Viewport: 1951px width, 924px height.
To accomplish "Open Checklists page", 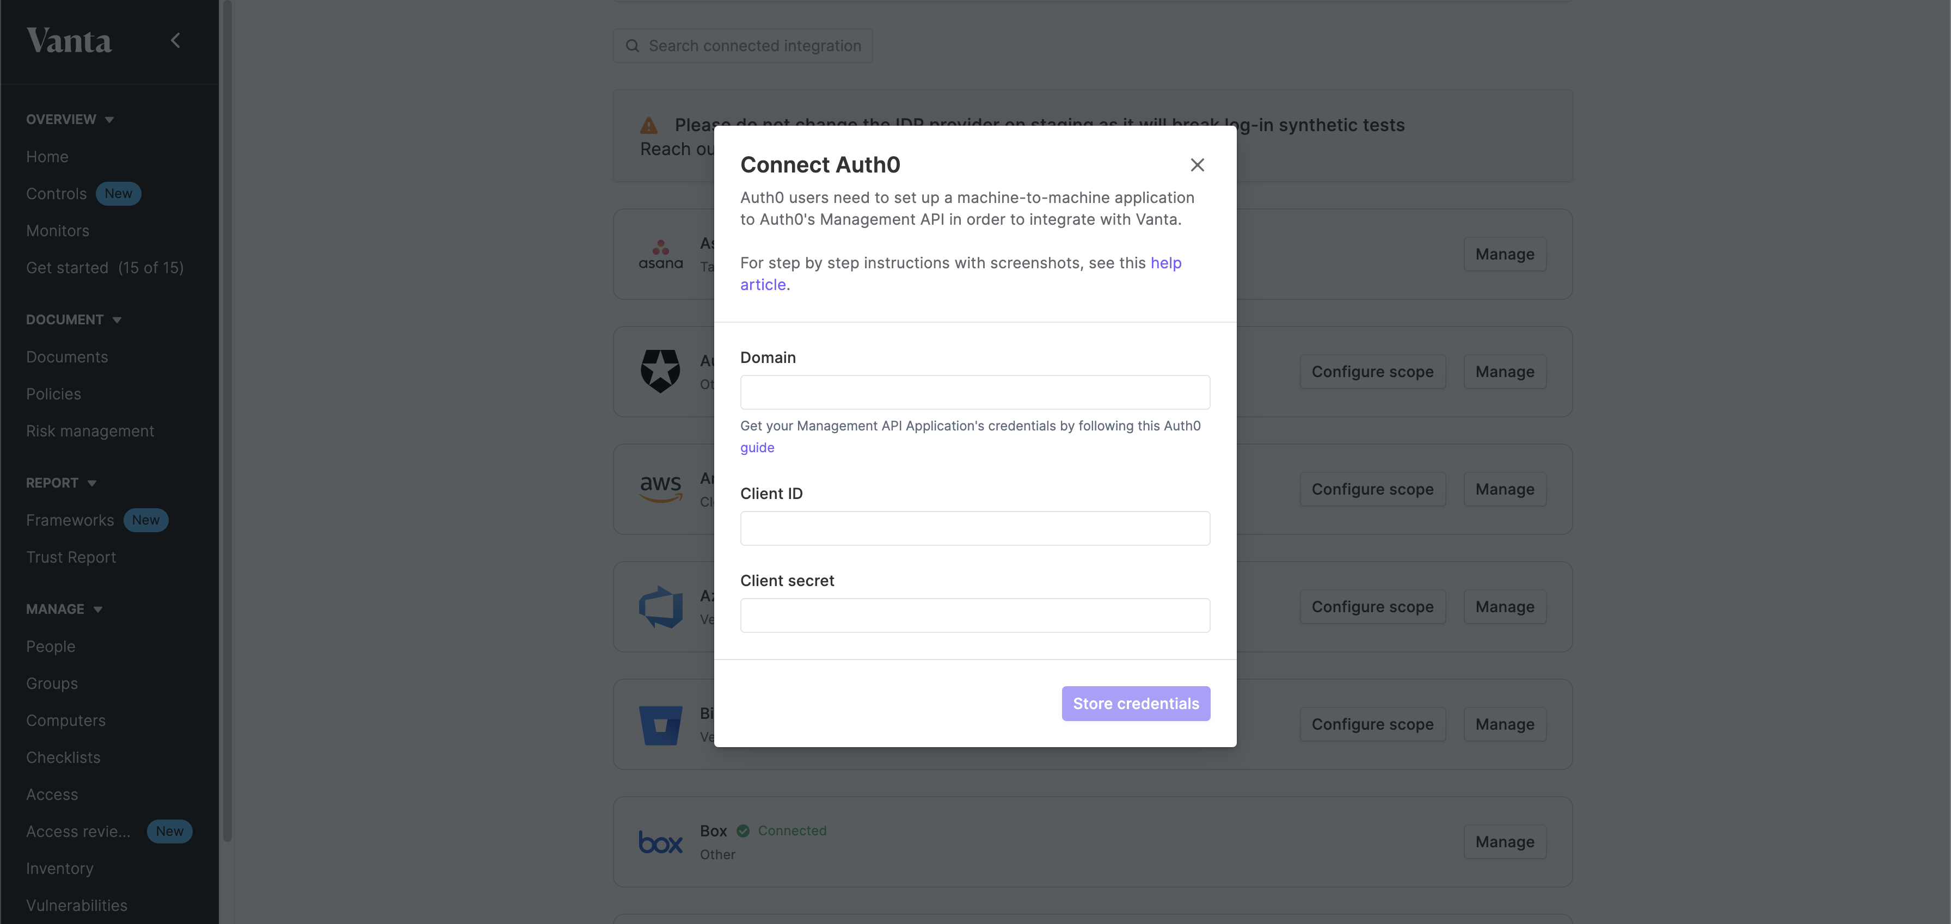I will [63, 758].
